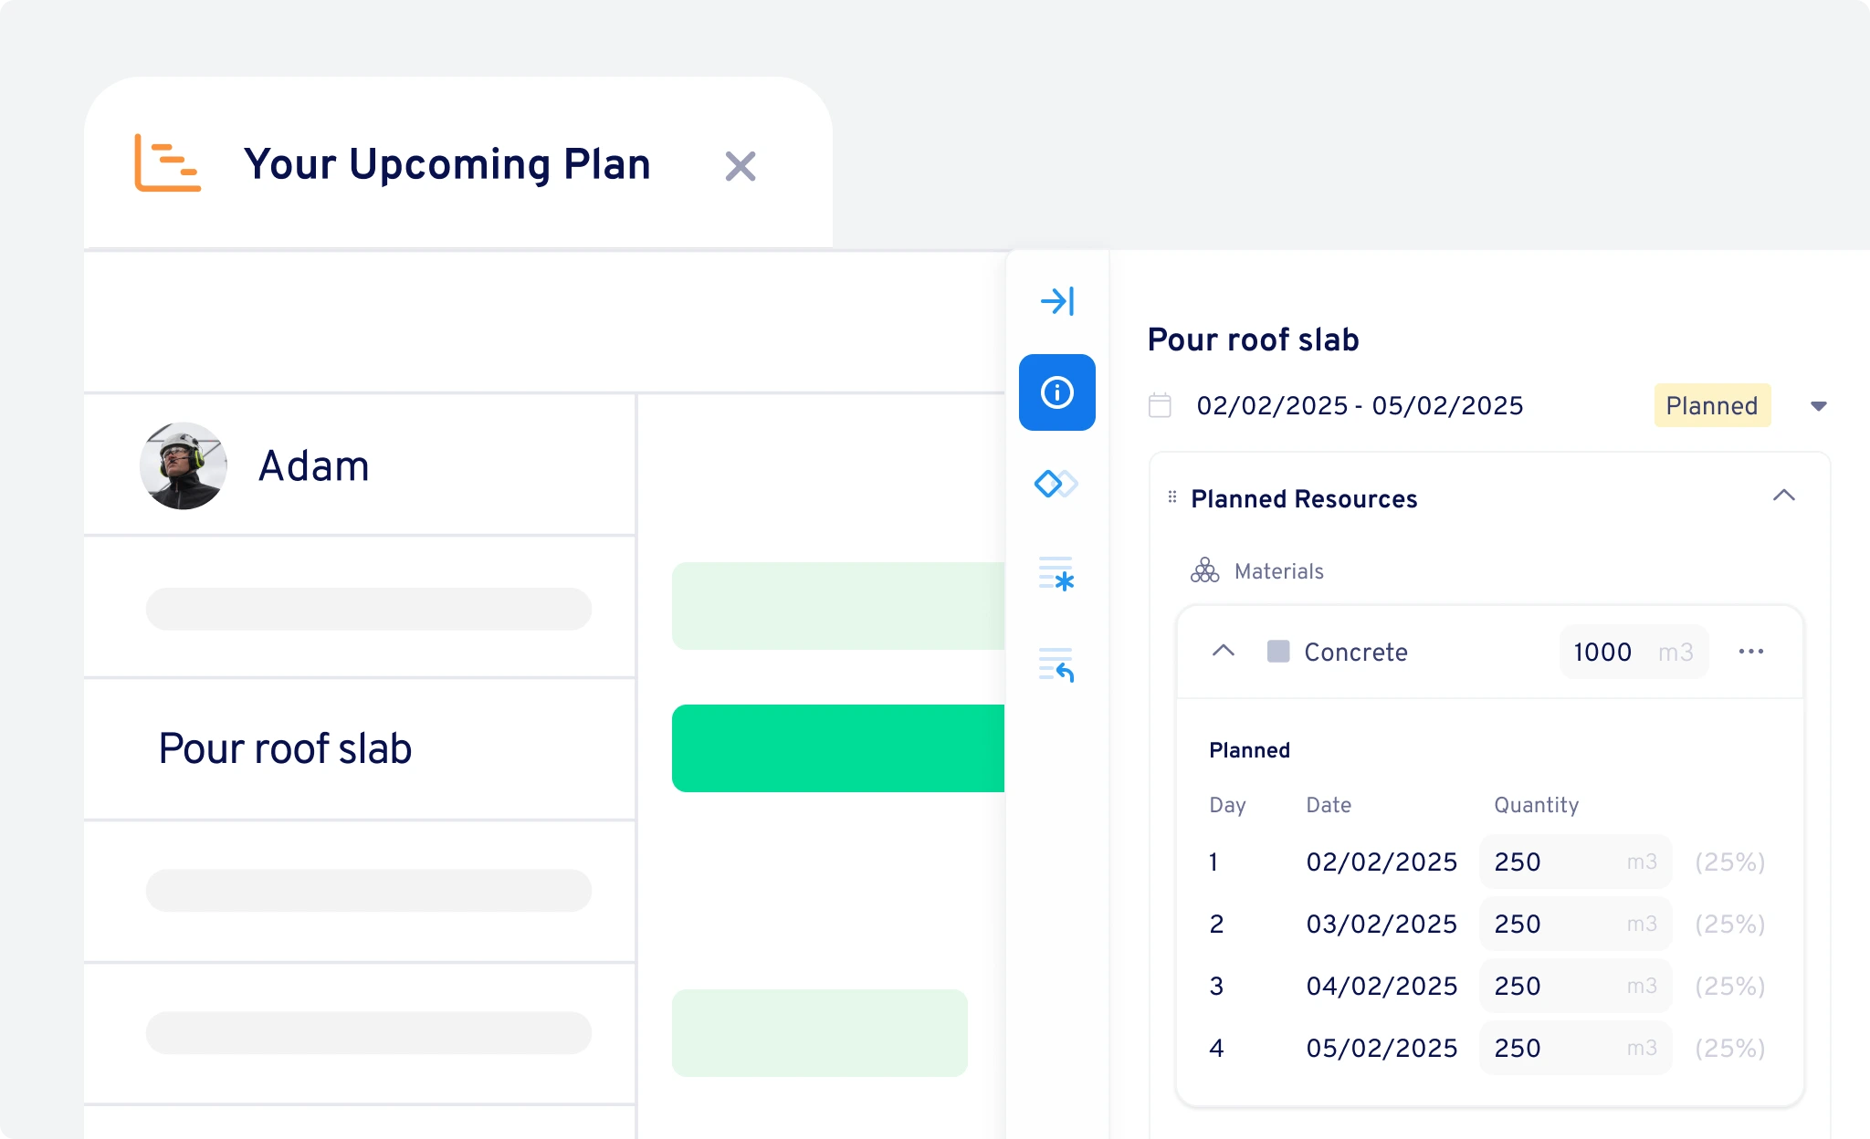The width and height of the screenshot is (1870, 1139).
Task: Click the Materials cluster icon
Action: (1204, 571)
